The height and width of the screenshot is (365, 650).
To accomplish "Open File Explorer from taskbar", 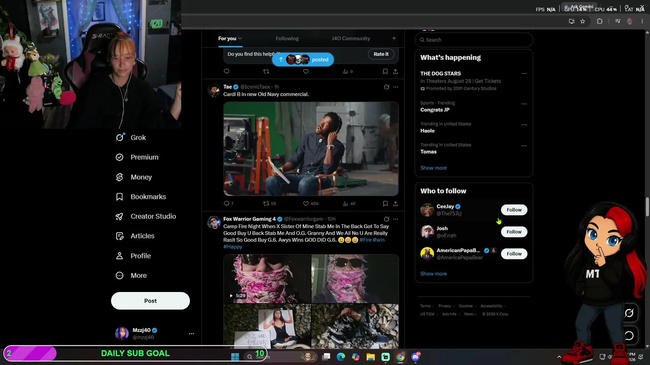I will point(371,357).
